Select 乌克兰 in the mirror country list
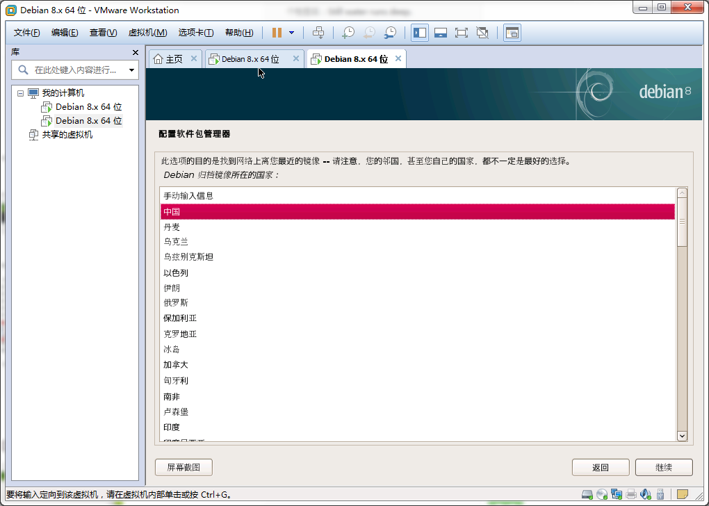Viewport: 709px width, 506px height. pyautogui.click(x=417, y=242)
